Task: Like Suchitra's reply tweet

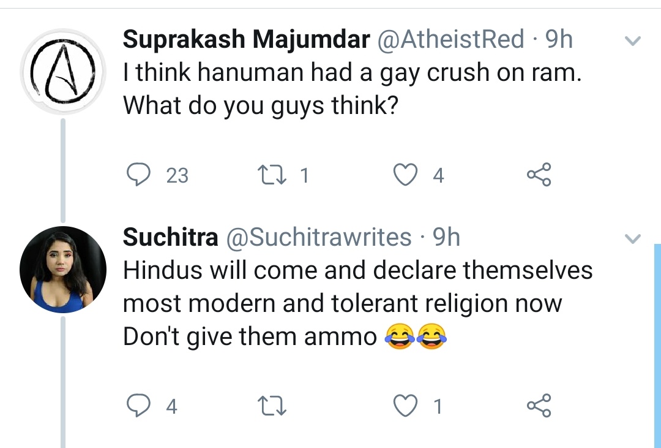Action: [x=405, y=406]
